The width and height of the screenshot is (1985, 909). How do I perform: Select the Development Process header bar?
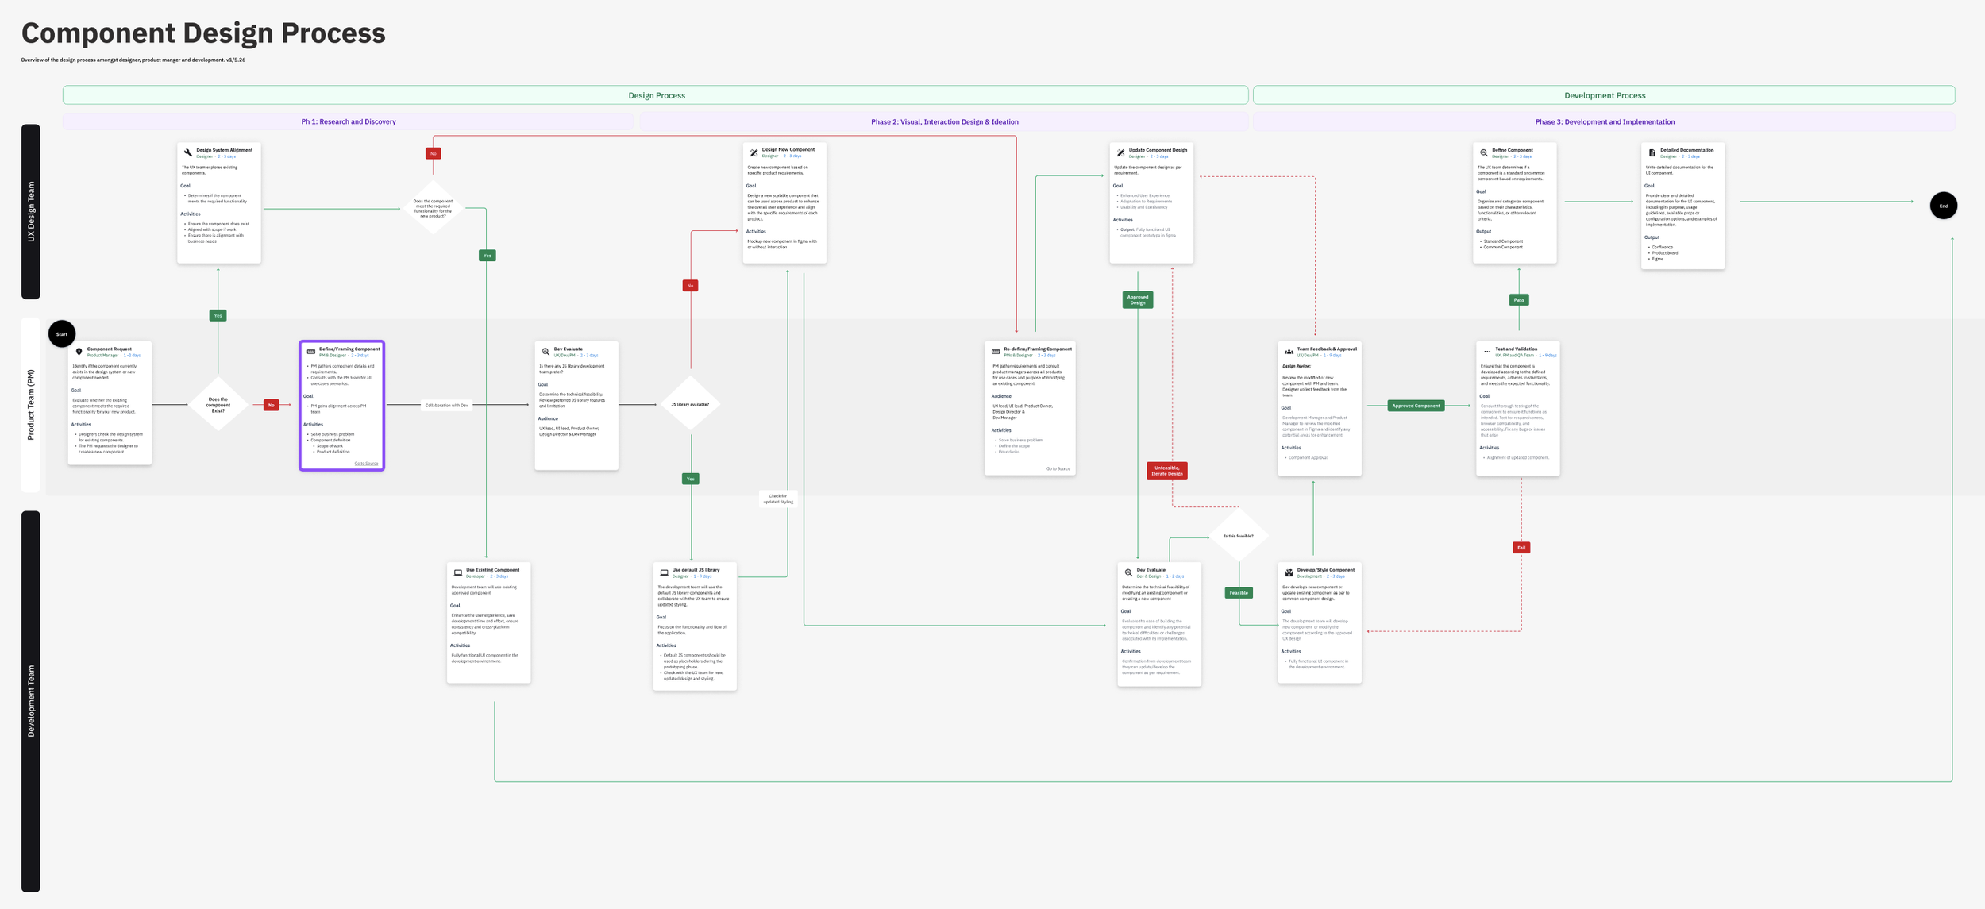[x=1604, y=95]
